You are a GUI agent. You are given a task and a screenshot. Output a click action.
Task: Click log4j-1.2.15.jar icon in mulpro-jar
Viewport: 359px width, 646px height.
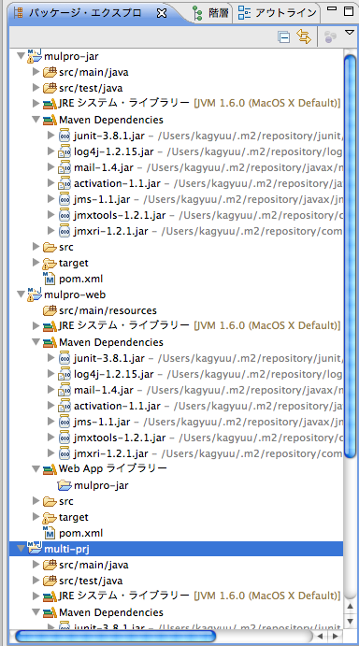65,151
